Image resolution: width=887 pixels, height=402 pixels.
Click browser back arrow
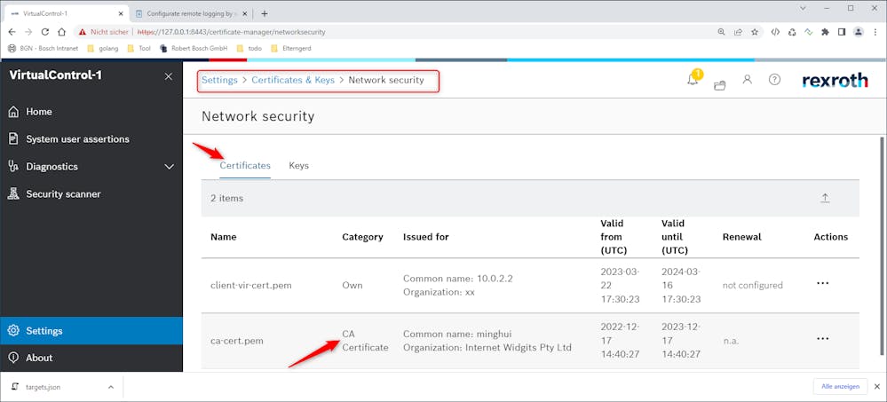(x=12, y=32)
